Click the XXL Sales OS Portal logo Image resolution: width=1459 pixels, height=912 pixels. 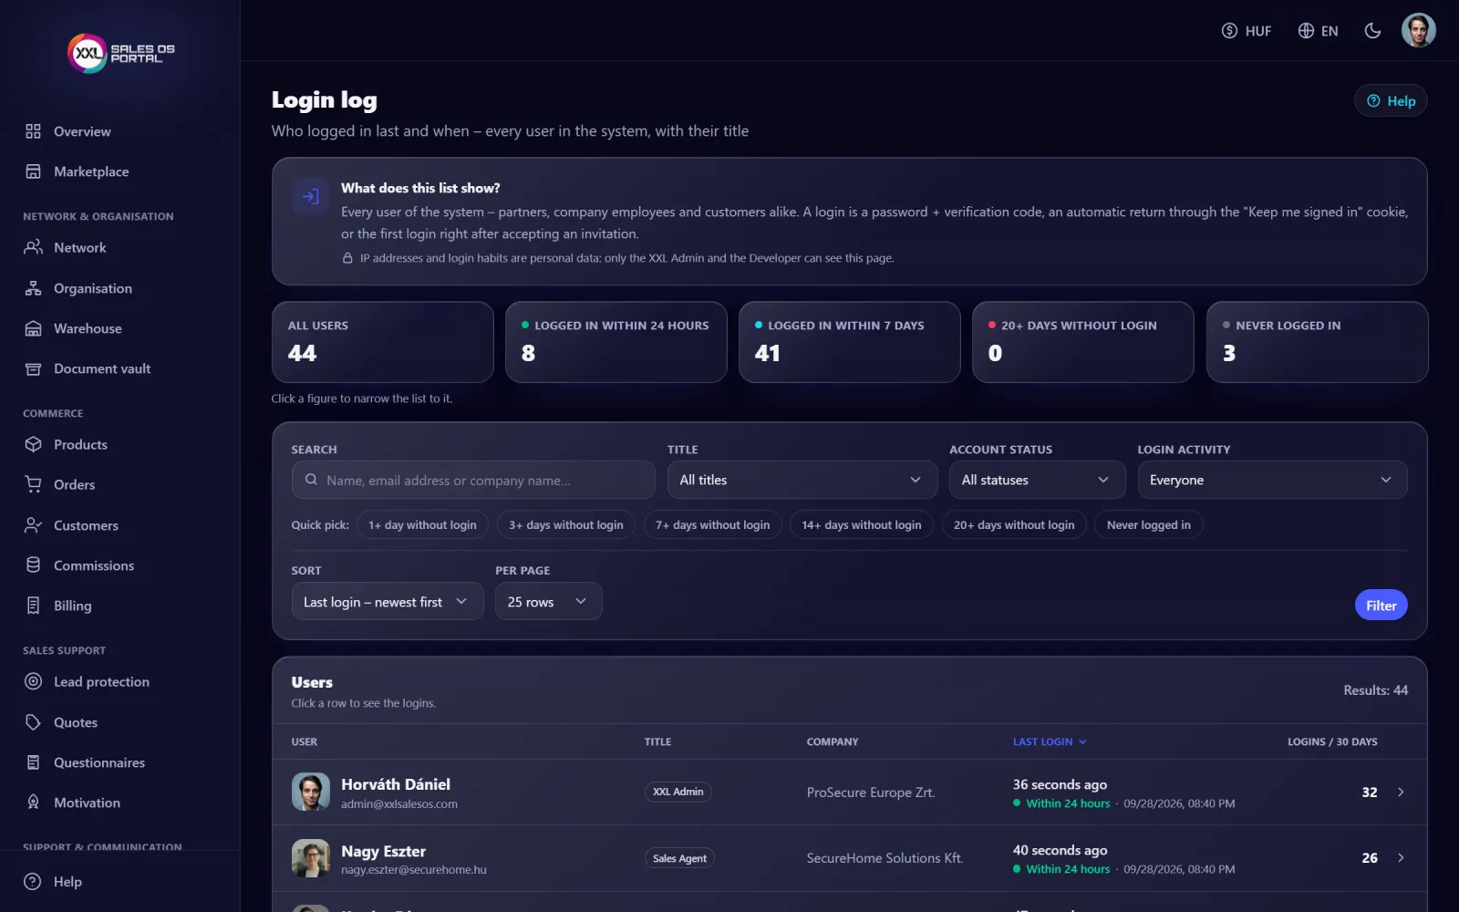(x=121, y=53)
